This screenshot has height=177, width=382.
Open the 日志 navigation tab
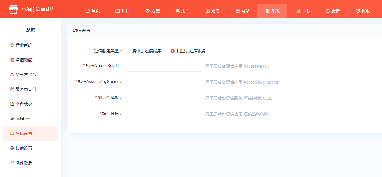point(303,11)
